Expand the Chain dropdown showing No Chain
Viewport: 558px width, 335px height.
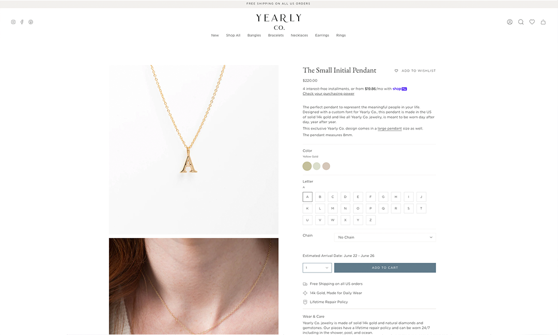tap(385, 237)
